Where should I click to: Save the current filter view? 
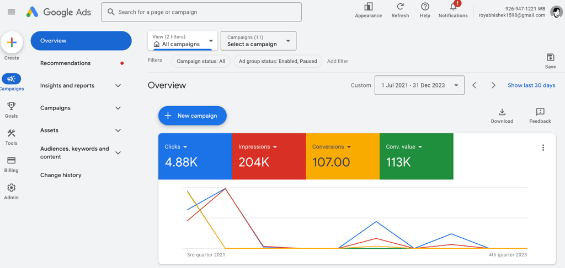point(550,57)
